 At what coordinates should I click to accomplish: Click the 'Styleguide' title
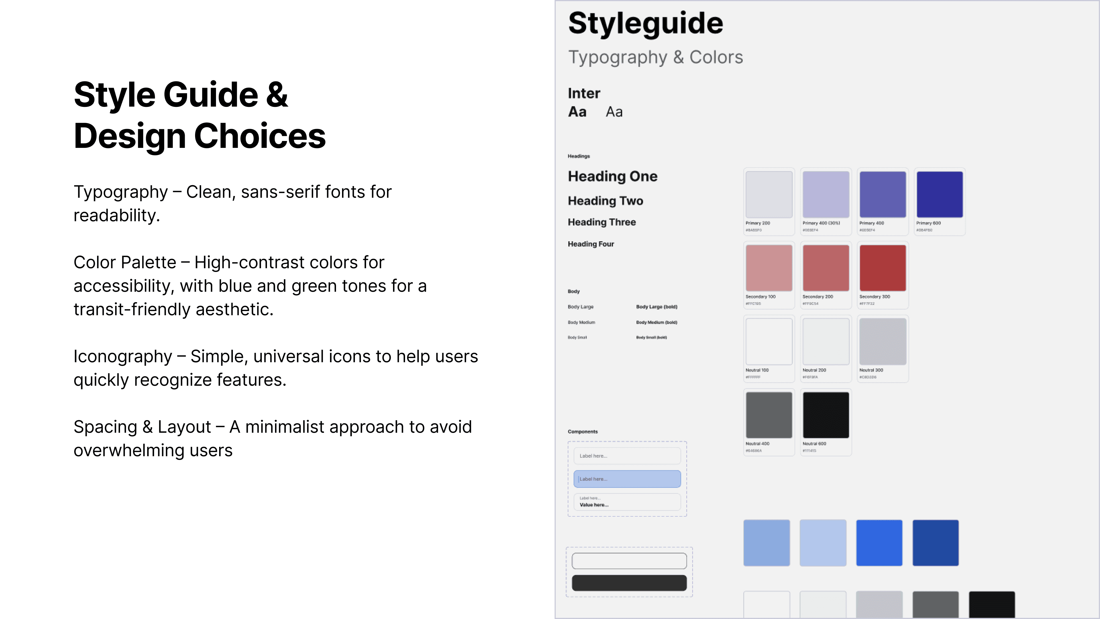[x=646, y=23]
